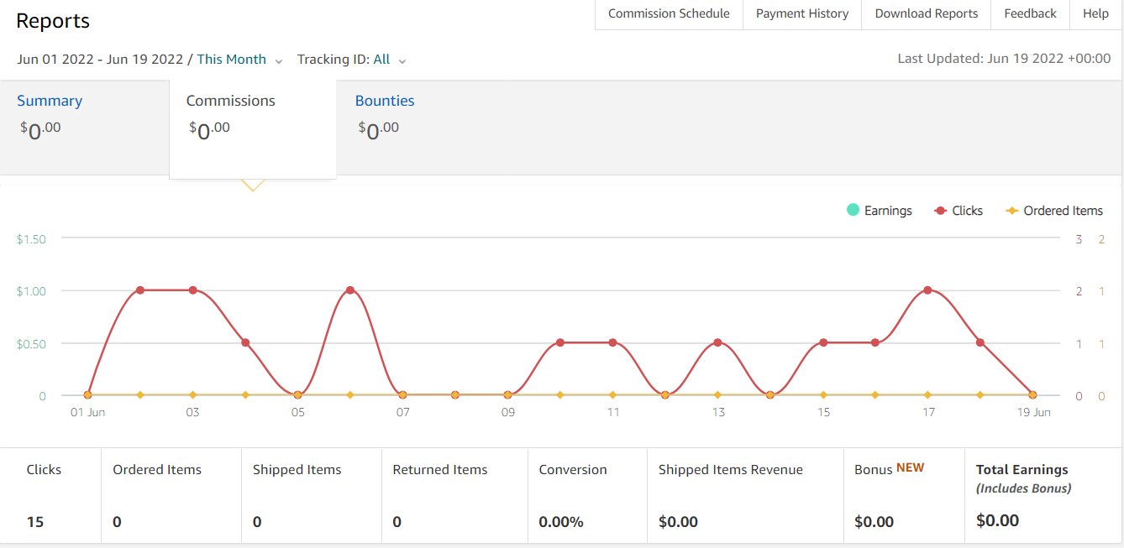Switch to the Summary tab
This screenshot has width=1124, height=548.
tap(50, 101)
